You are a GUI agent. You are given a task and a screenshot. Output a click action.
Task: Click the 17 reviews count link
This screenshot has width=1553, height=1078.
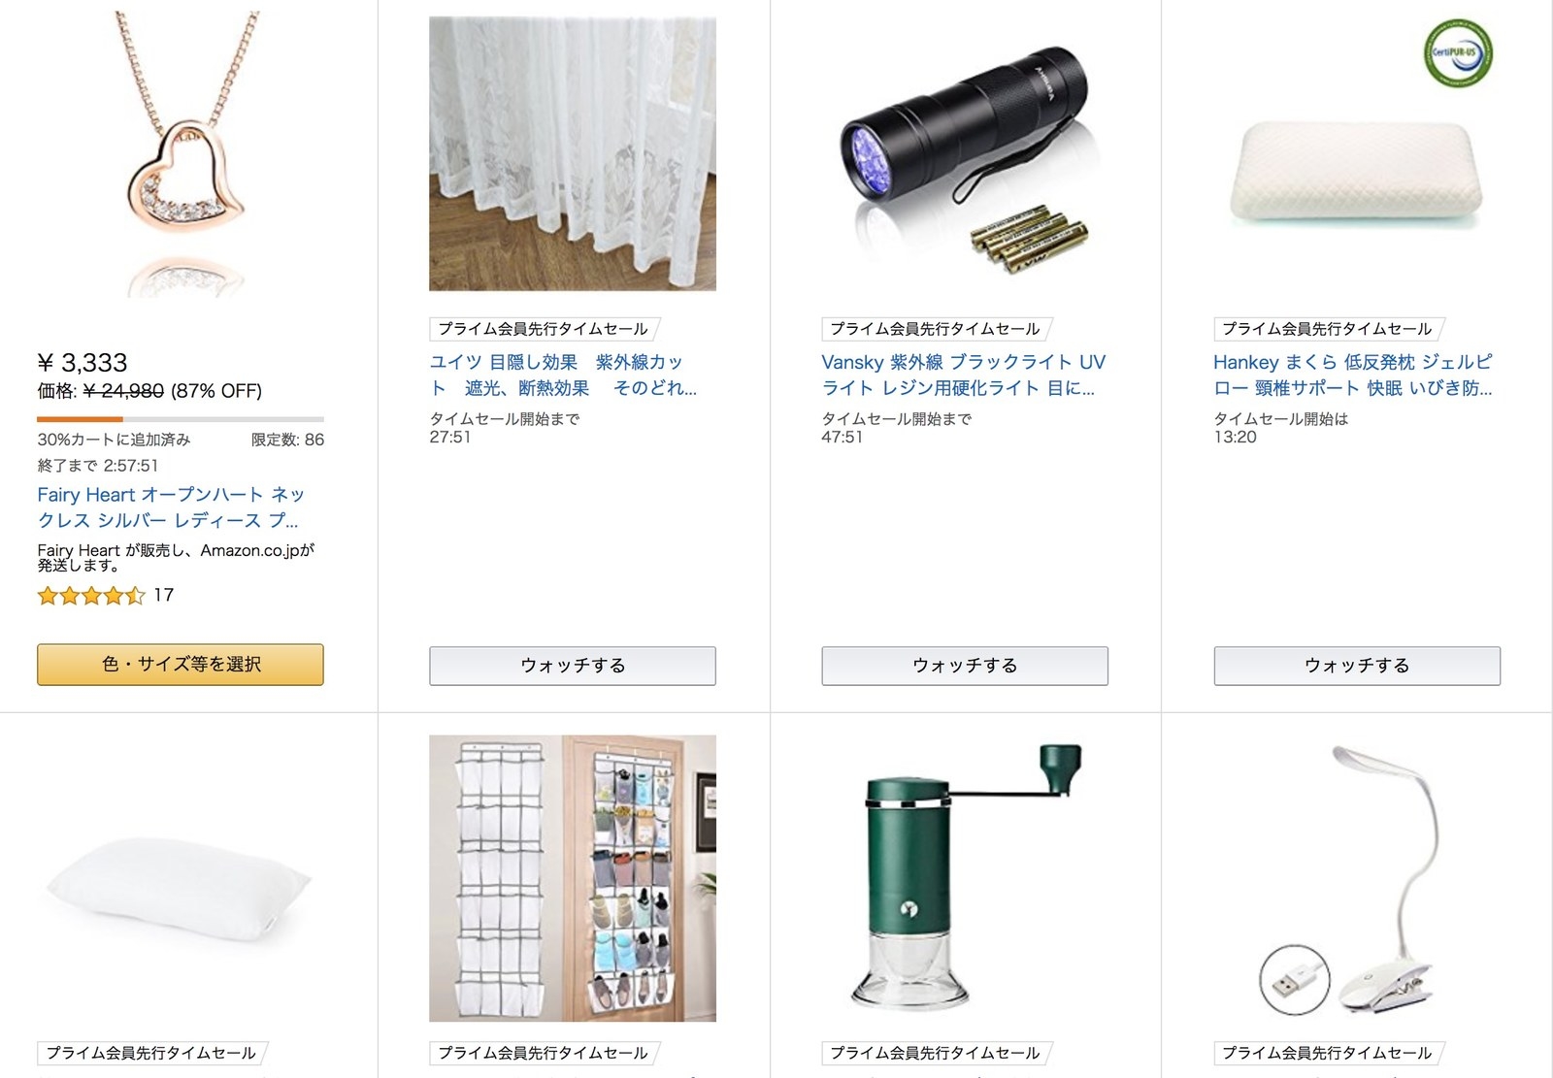(164, 595)
